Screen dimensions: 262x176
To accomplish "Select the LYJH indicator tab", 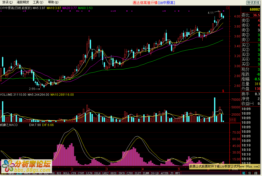I will tap(89, 173).
